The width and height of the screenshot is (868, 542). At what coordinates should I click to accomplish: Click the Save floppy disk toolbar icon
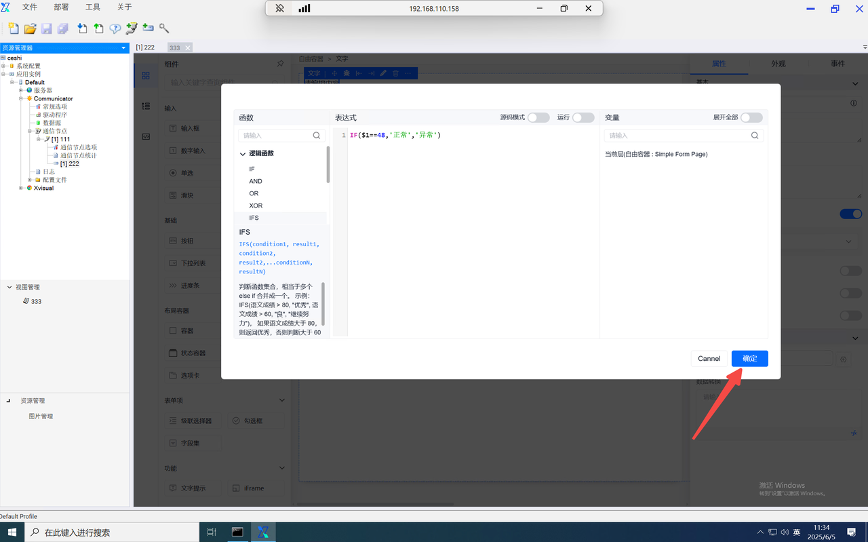tap(46, 28)
